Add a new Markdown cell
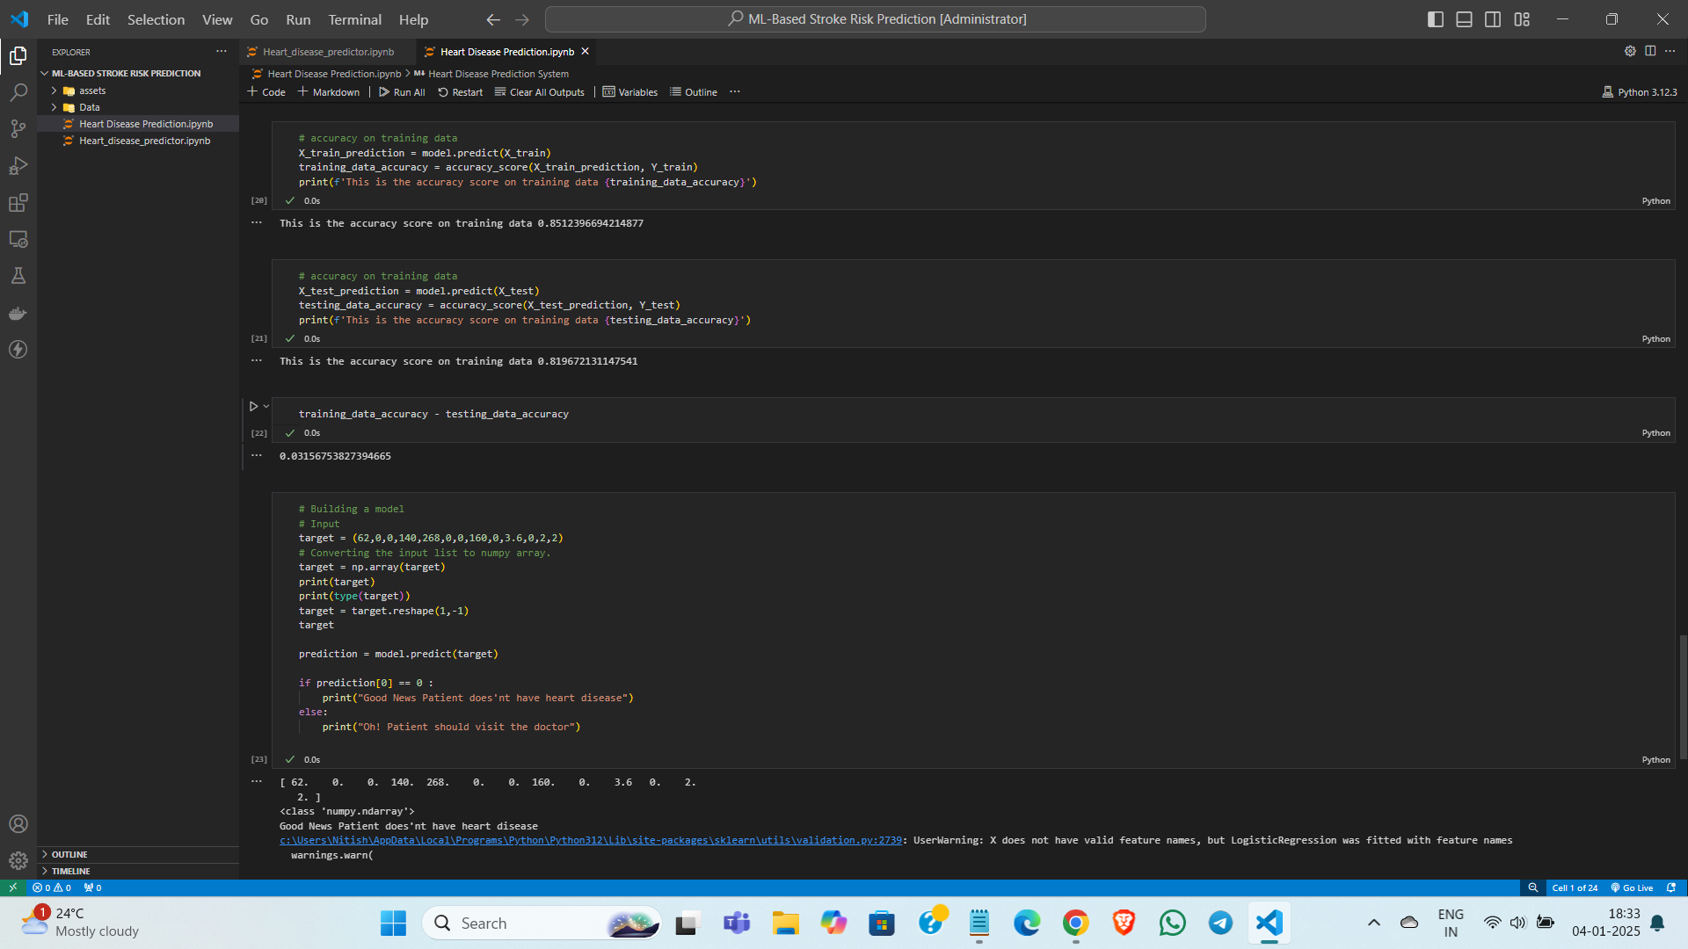The image size is (1688, 949). pyautogui.click(x=329, y=92)
